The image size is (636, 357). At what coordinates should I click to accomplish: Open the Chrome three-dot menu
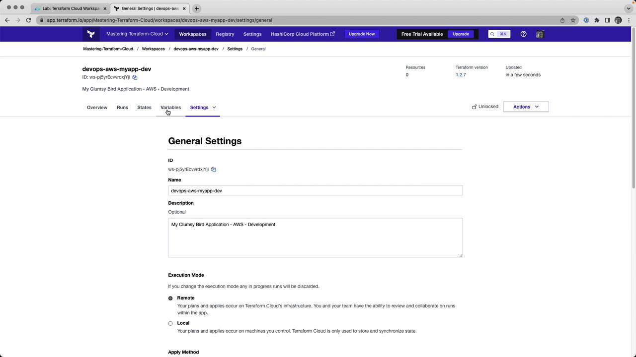[x=629, y=20]
